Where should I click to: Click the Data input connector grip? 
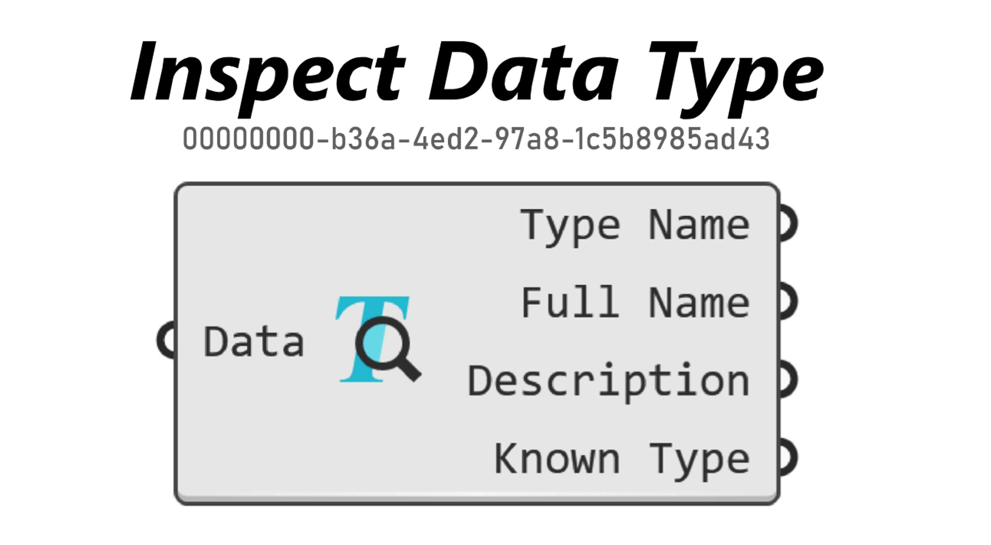(x=166, y=340)
